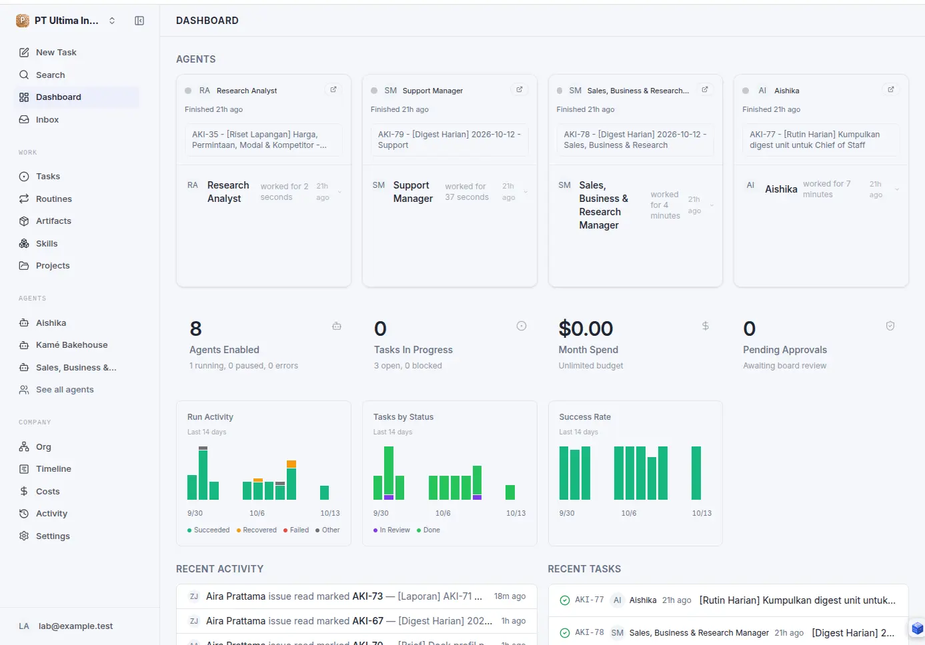
Task: Open the Projects folder icon
Action: click(x=24, y=266)
